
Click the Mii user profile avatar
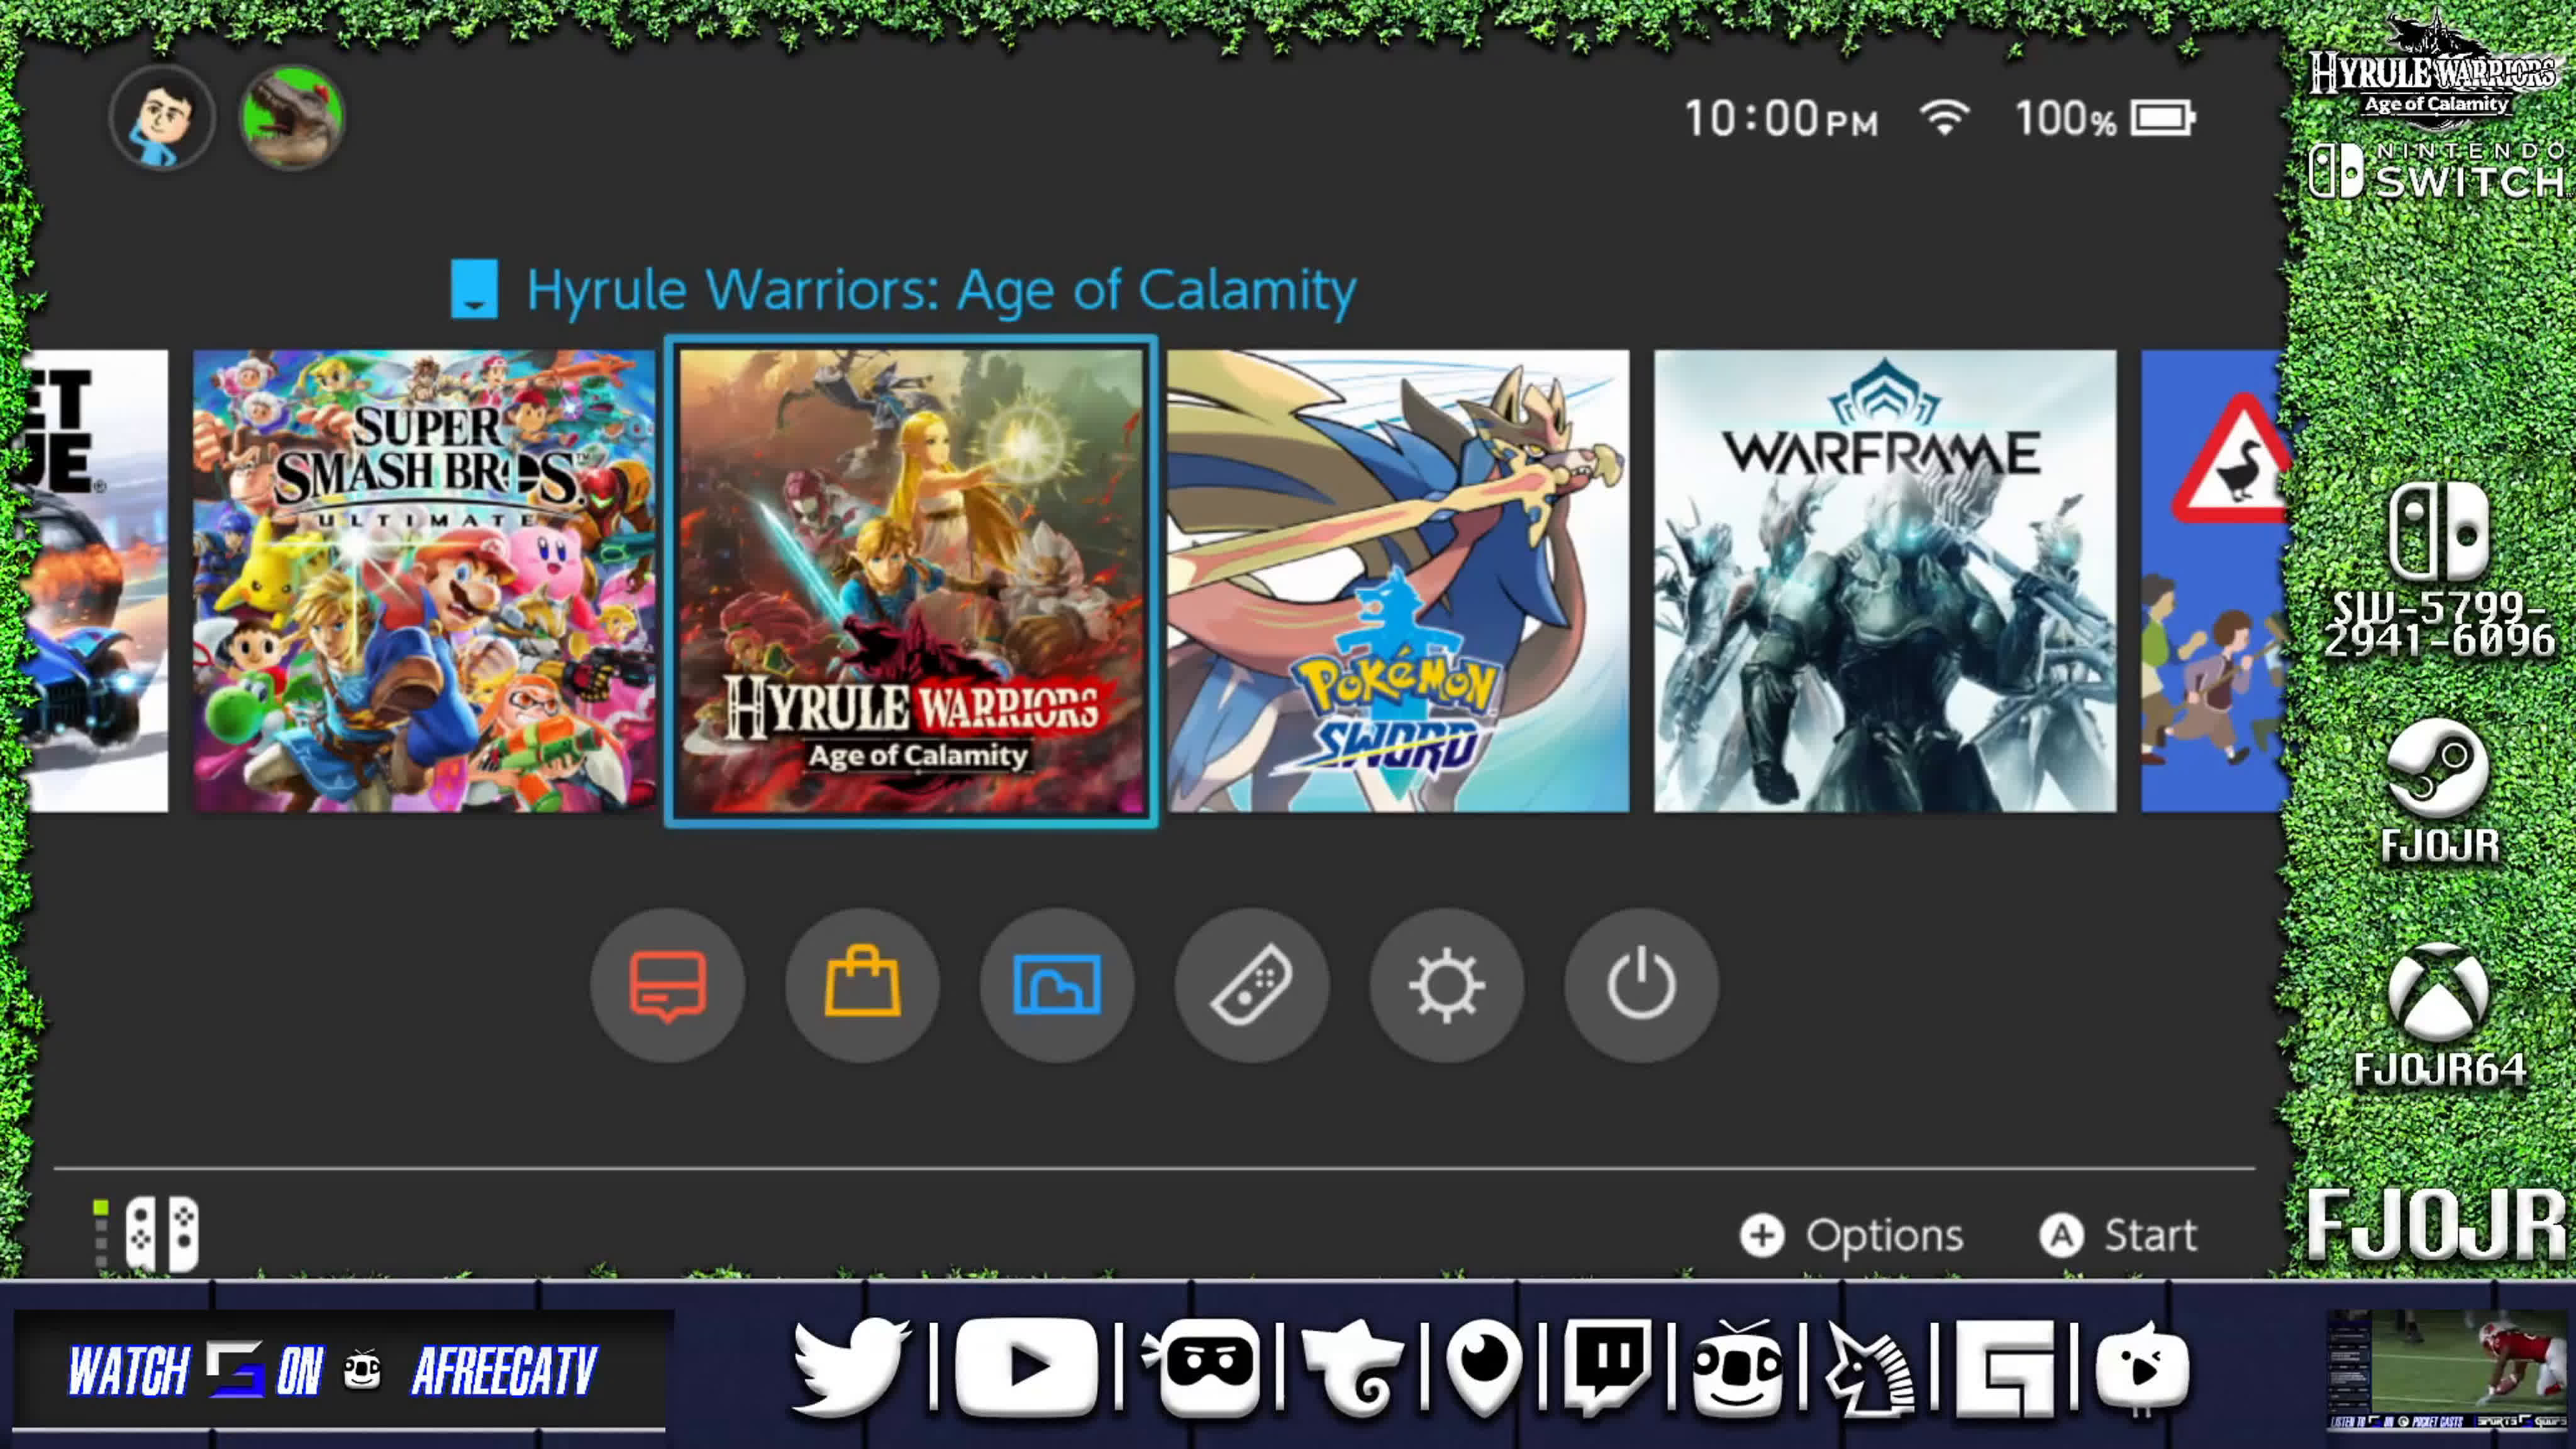(x=162, y=118)
